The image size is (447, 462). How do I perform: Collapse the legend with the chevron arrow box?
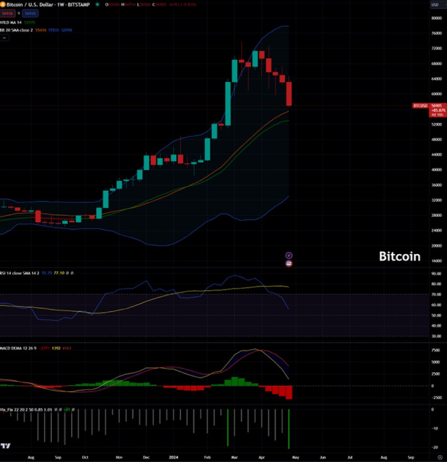click(x=4, y=38)
